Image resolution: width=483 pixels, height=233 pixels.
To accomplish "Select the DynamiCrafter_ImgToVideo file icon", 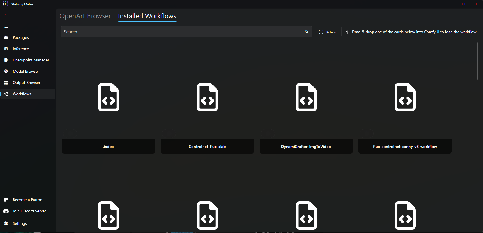I will (306, 97).
